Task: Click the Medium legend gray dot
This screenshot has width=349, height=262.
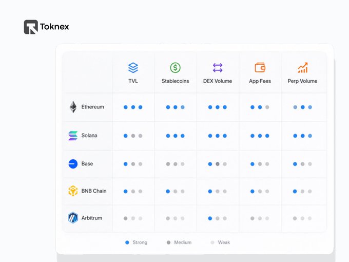Action: (x=168, y=242)
